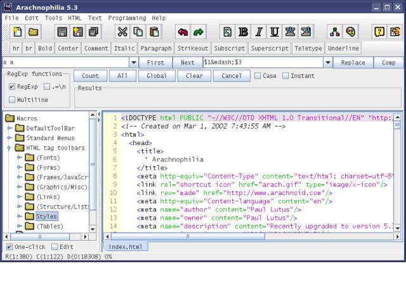The width and height of the screenshot is (406, 304).
Task: Click the large U underline icon
Action: coord(275,32)
